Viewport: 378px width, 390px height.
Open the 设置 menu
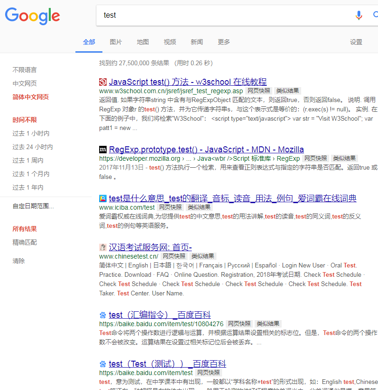pos(356,42)
